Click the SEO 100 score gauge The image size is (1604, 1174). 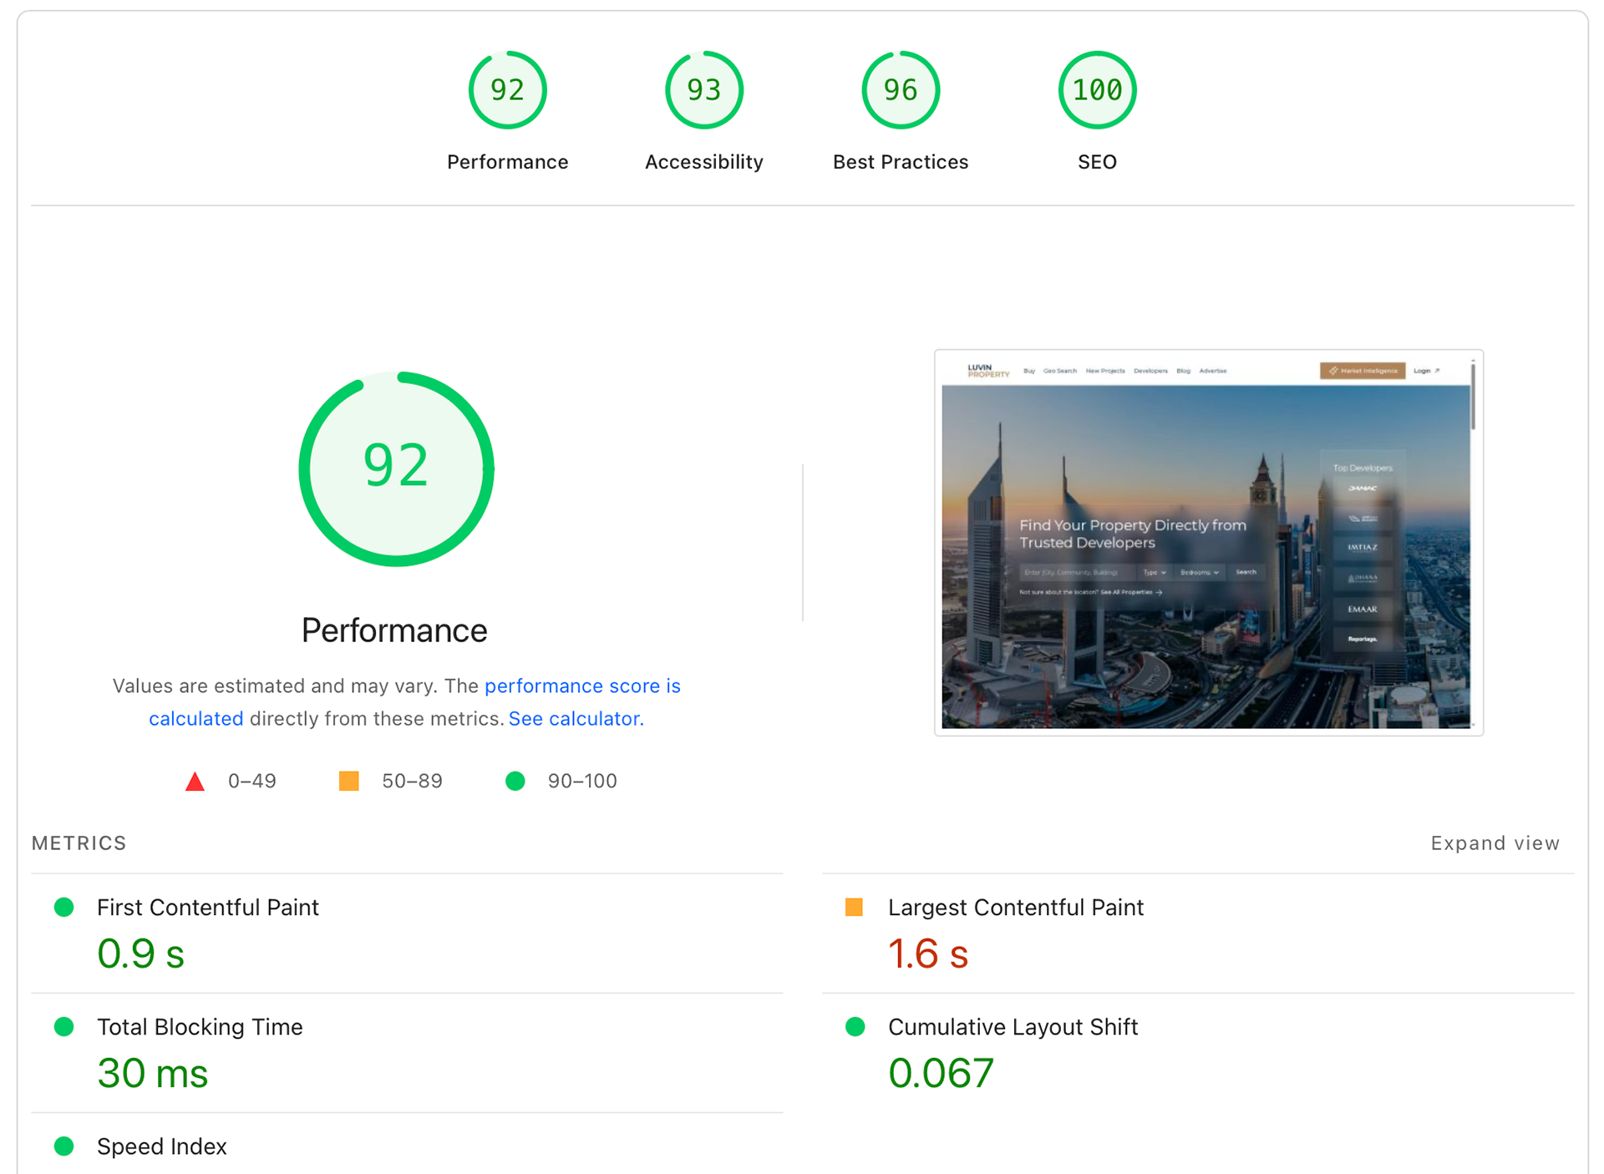coord(1096,90)
